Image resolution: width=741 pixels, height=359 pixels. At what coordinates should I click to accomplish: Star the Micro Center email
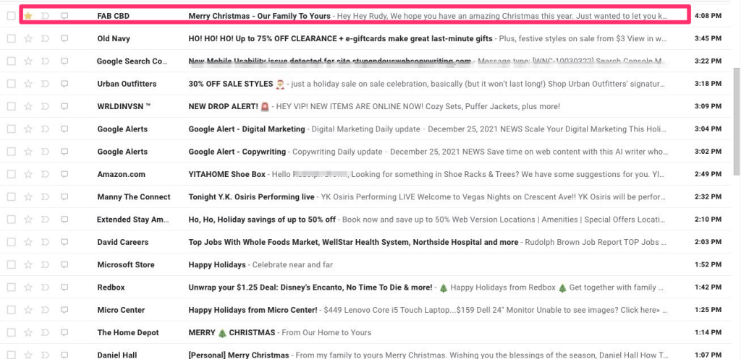pyautogui.click(x=28, y=311)
